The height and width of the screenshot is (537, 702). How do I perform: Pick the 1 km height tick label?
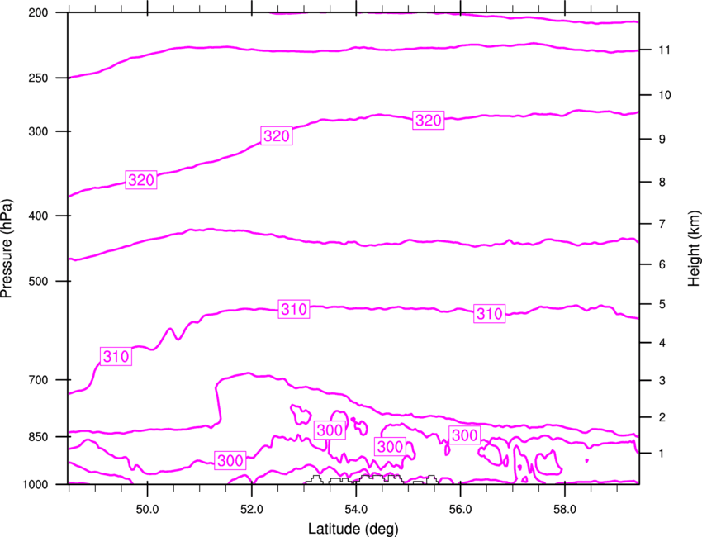tap(662, 454)
